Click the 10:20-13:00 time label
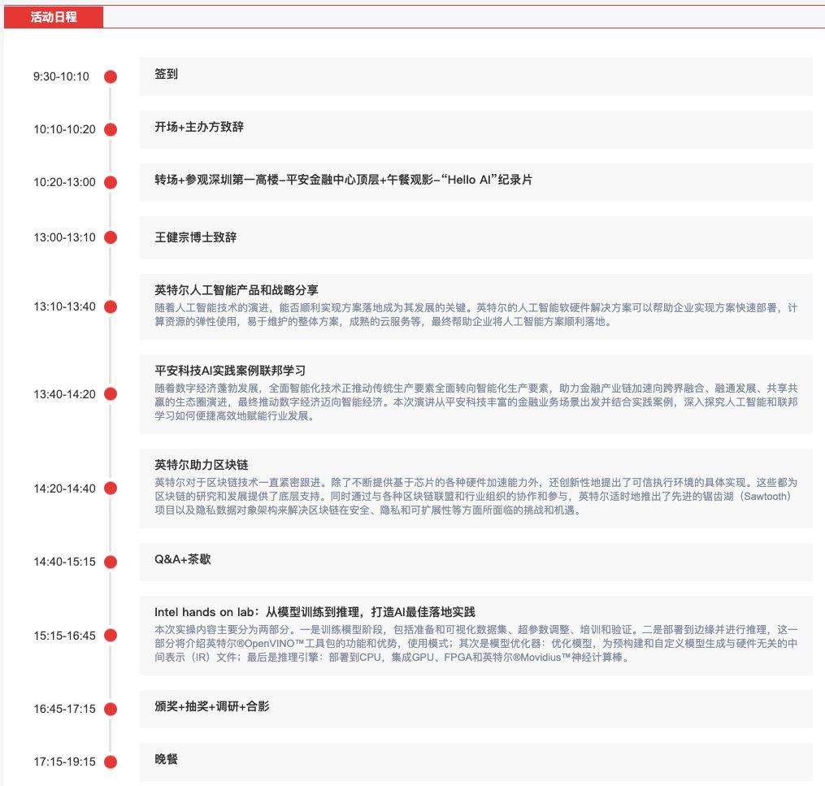Image resolution: width=825 pixels, height=786 pixels. (x=65, y=183)
